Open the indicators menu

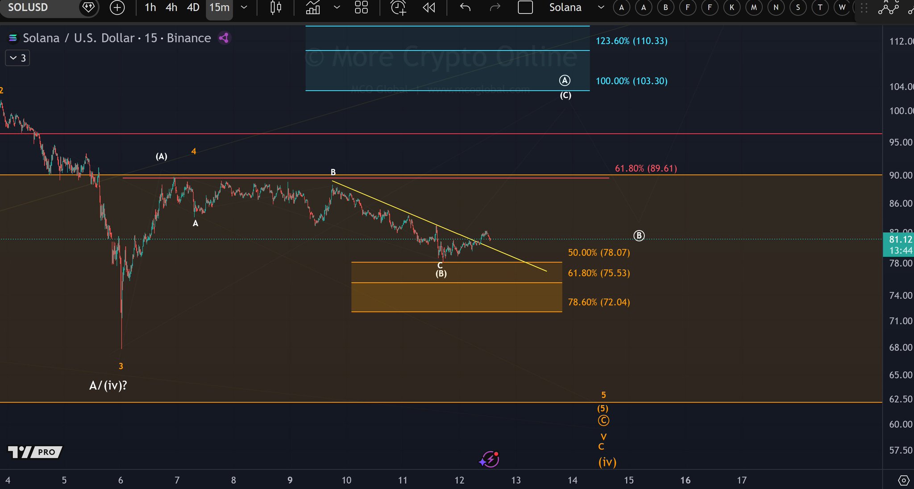point(313,8)
